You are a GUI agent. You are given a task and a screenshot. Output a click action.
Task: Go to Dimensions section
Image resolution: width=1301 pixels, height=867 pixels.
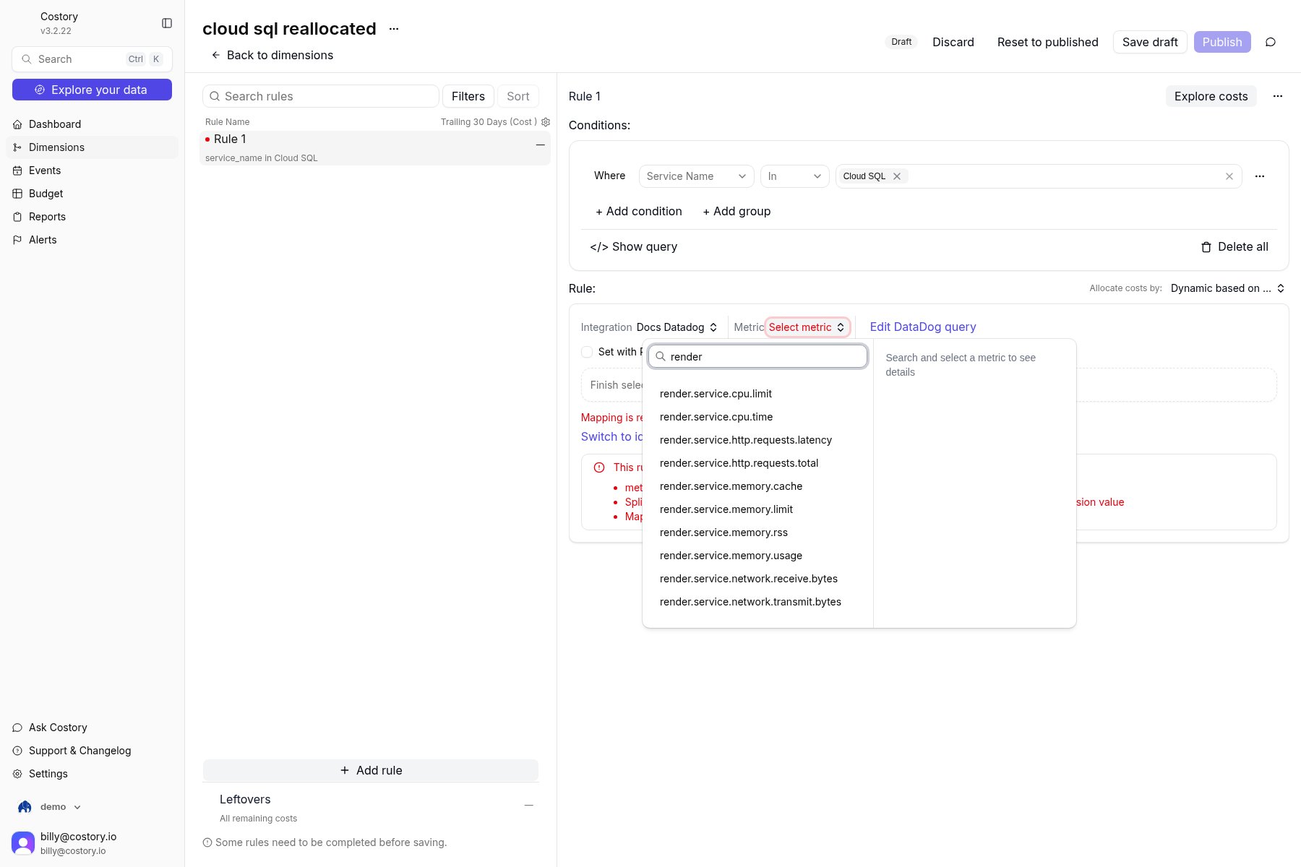point(93,147)
